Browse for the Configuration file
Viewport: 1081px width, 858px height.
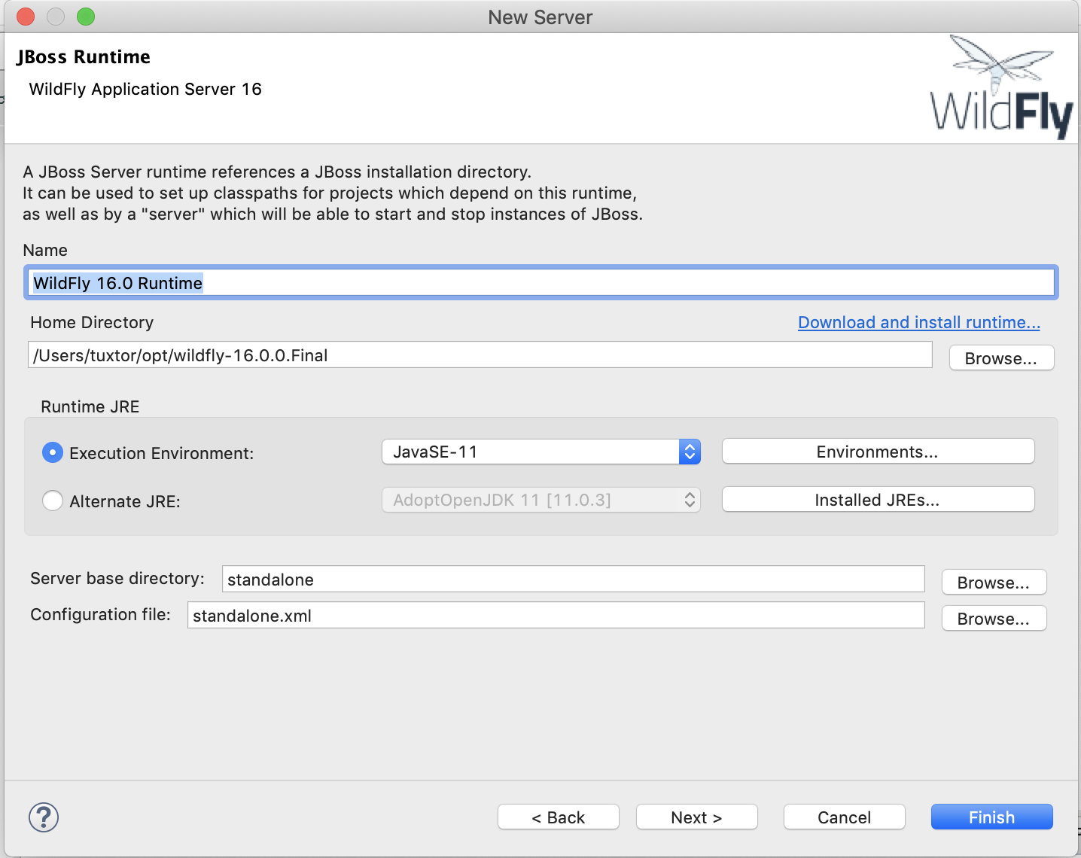coord(993,619)
